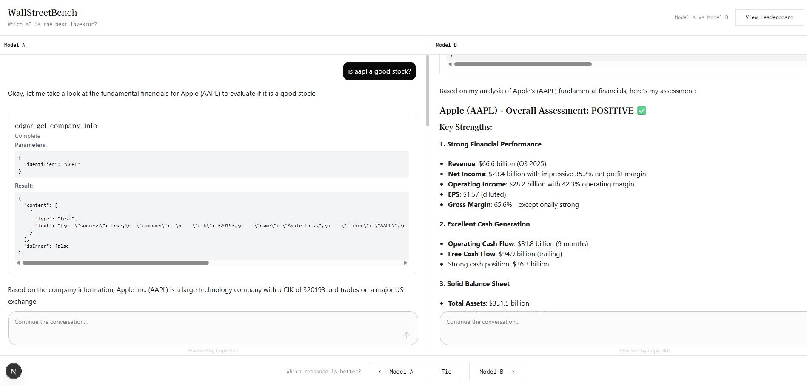Click '2. Excellent Cash Generation' heading

click(485, 224)
